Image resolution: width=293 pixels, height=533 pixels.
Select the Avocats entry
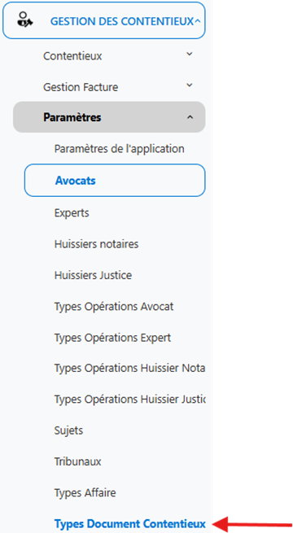[x=115, y=180]
